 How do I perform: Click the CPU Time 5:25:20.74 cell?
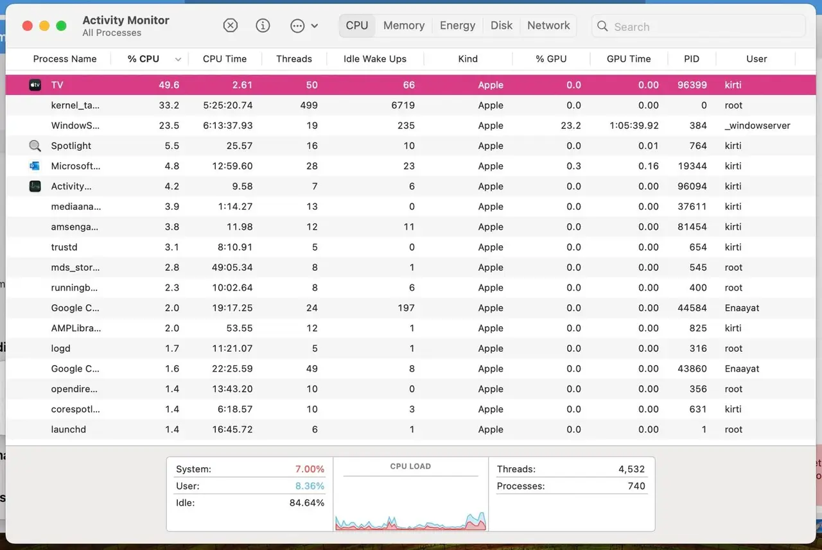(x=228, y=105)
